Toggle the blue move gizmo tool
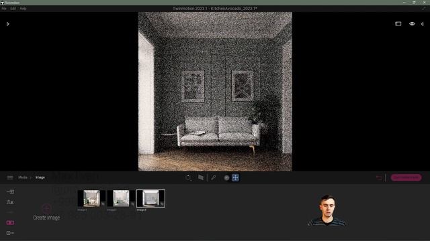430x241 pixels. click(x=235, y=177)
